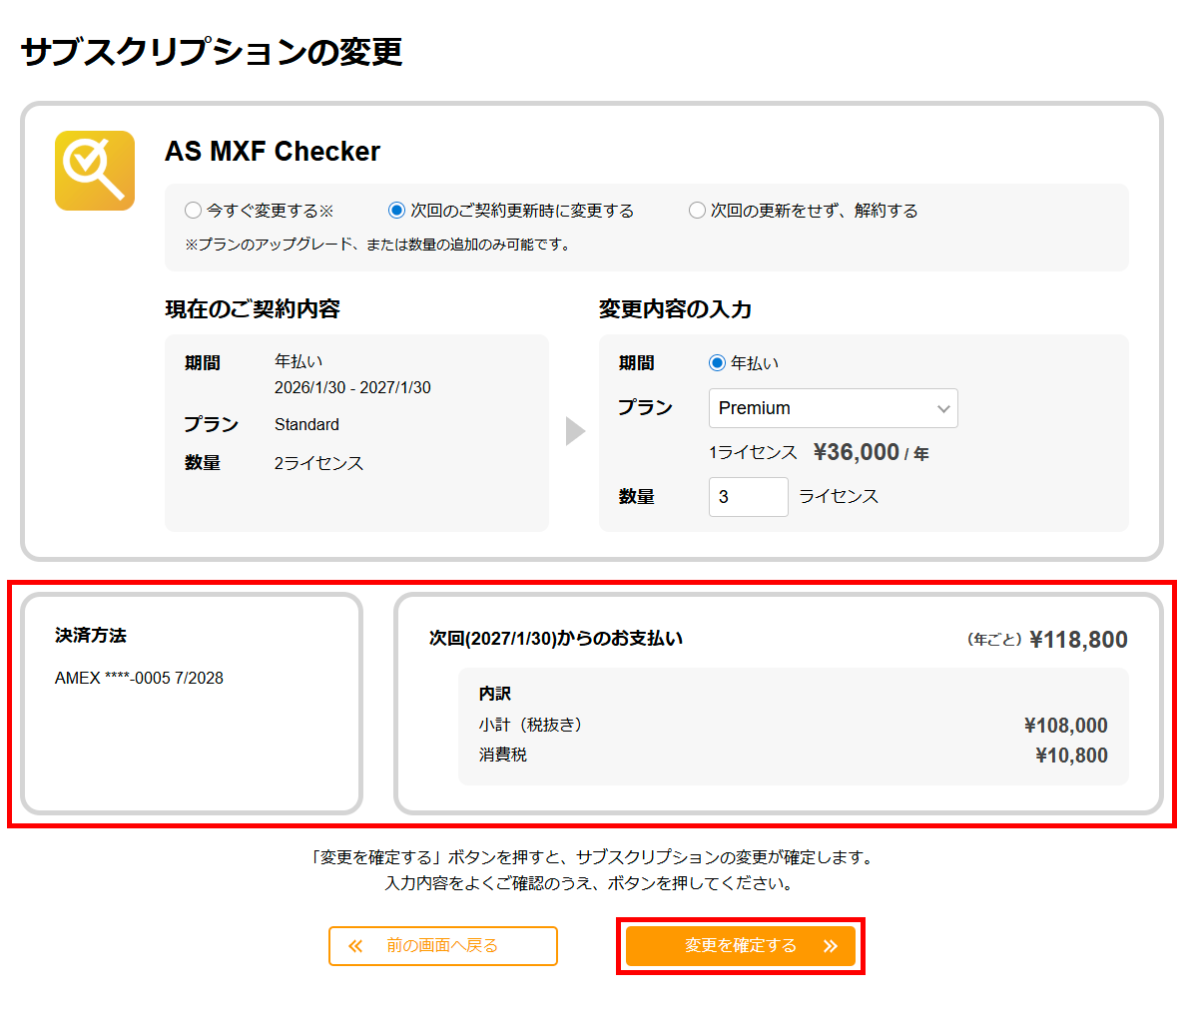Select the 年払い radio button under 期間
Screen dimensions: 1184x1013
coord(718,362)
